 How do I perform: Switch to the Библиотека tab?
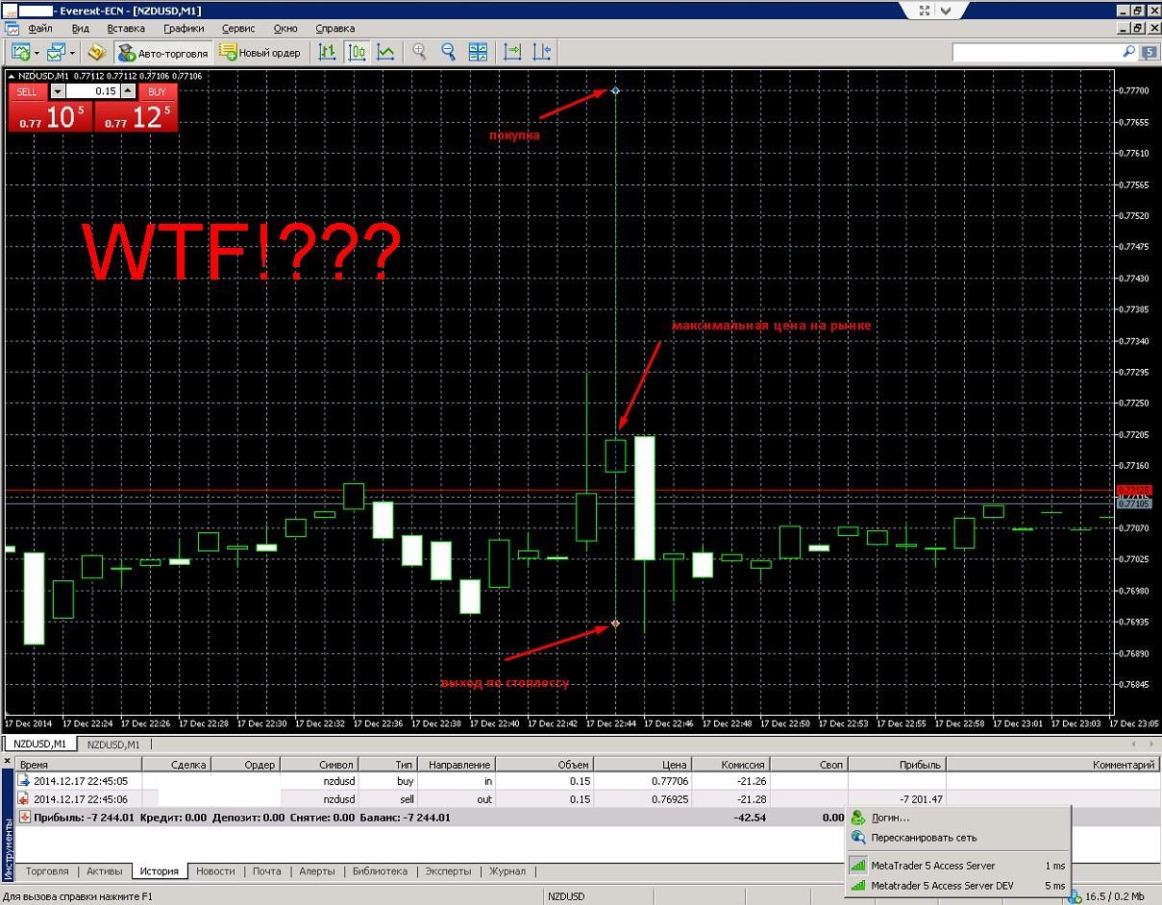380,871
